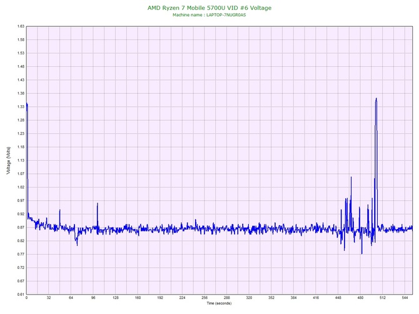Click the 352 tick label on time axis
The height and width of the screenshot is (314, 419).
(271, 298)
